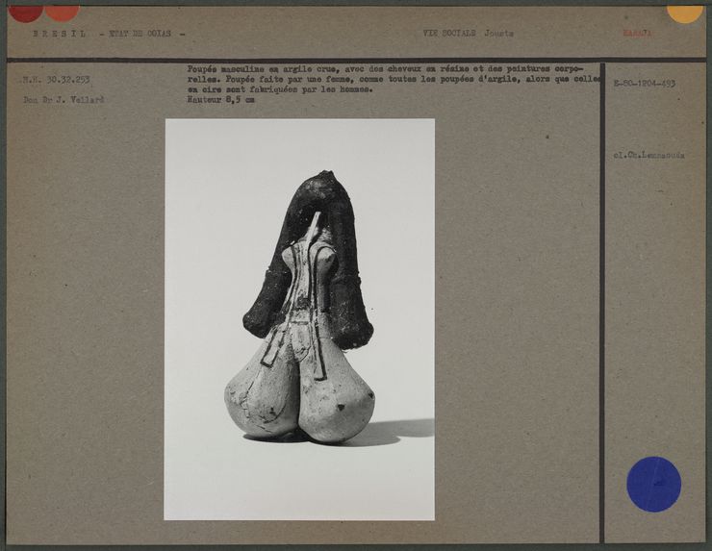The height and width of the screenshot is (551, 712).
Task: Click inventory number M.H. 30.32.253
Action: 57,80
